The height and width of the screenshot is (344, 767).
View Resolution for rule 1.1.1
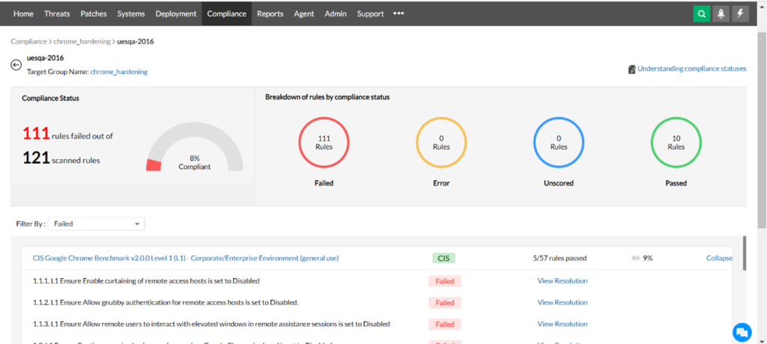coord(563,281)
